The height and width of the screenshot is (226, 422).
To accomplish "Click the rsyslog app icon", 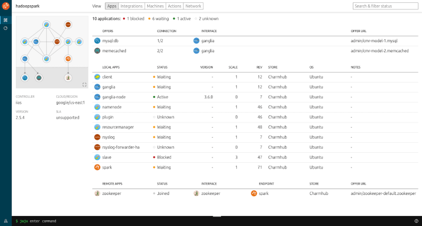I will (x=97, y=137).
